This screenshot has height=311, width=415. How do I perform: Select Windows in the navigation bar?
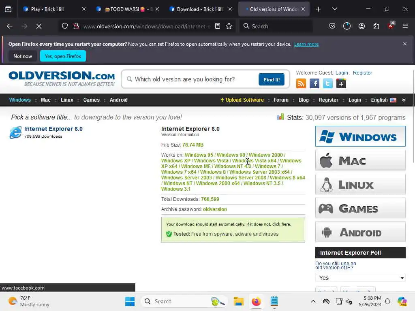(x=20, y=100)
